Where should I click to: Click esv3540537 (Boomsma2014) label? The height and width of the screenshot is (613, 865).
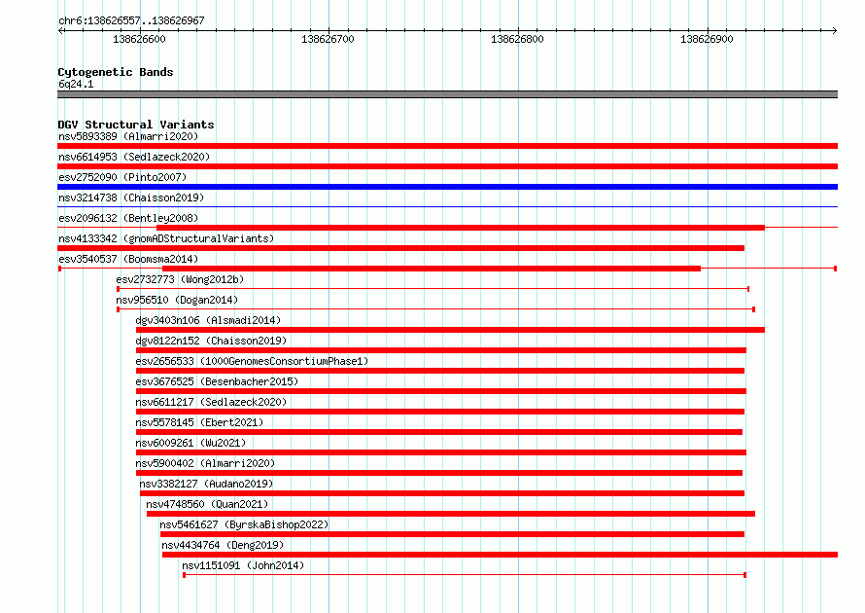click(128, 259)
